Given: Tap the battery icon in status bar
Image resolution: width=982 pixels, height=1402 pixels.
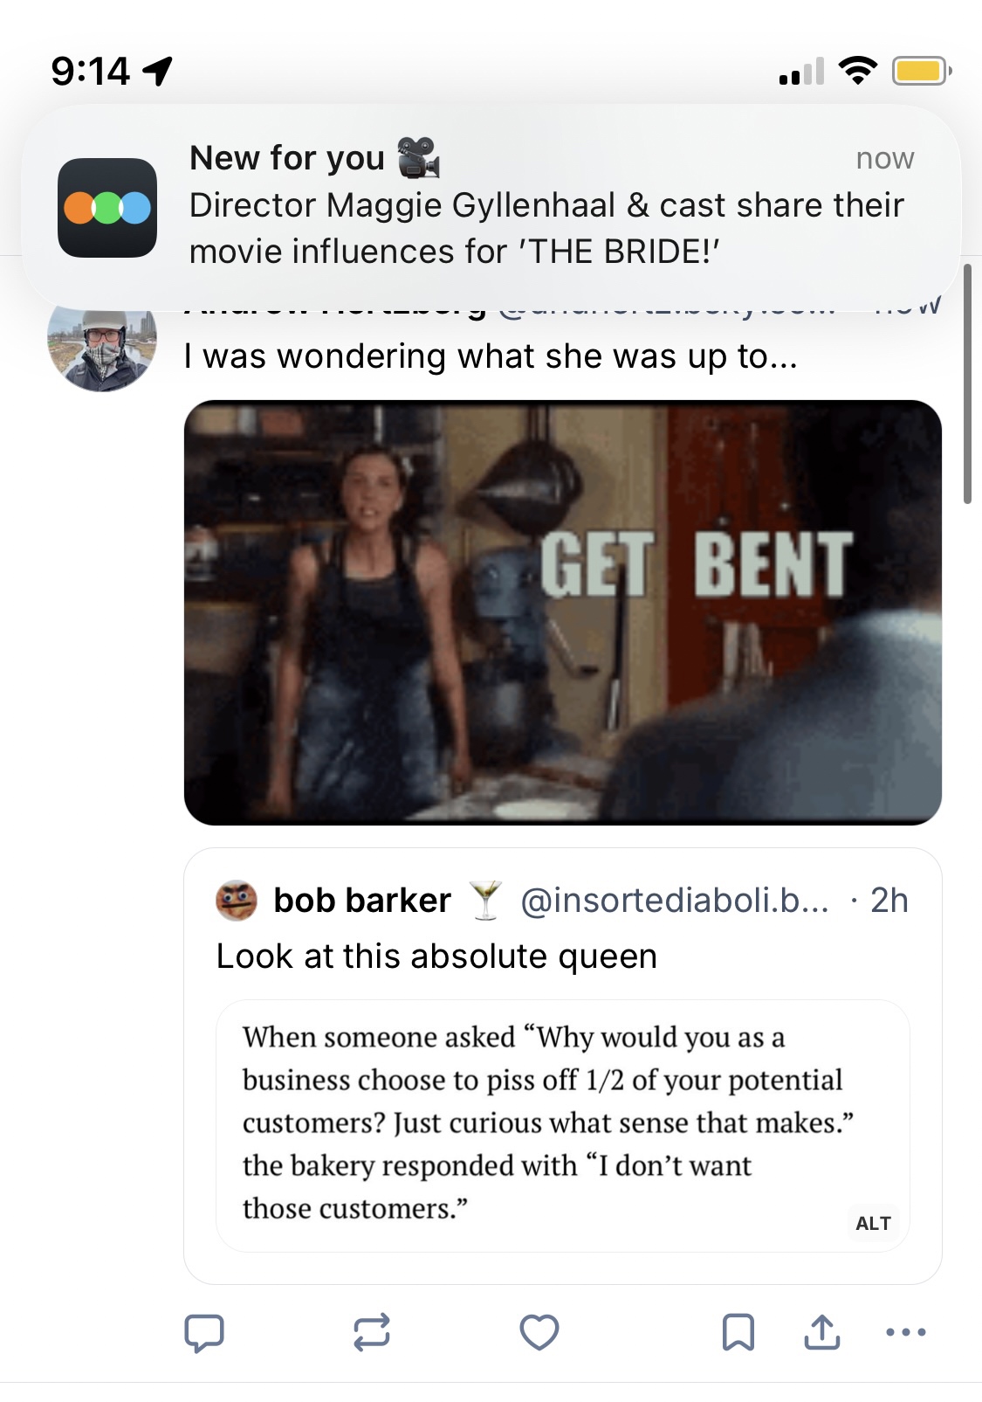Looking at the screenshot, I should [920, 71].
